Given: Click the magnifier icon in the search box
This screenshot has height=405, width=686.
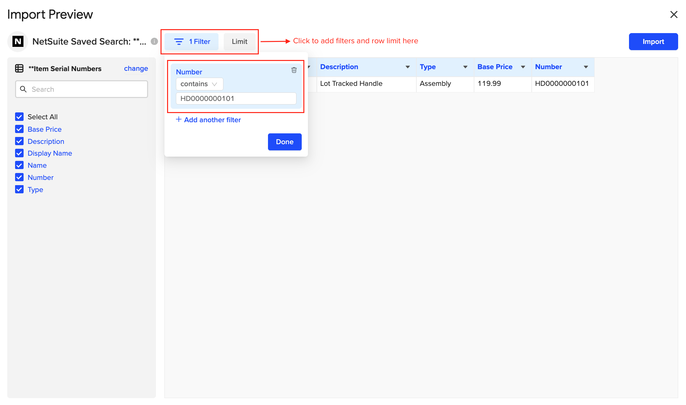Looking at the screenshot, I should point(23,89).
